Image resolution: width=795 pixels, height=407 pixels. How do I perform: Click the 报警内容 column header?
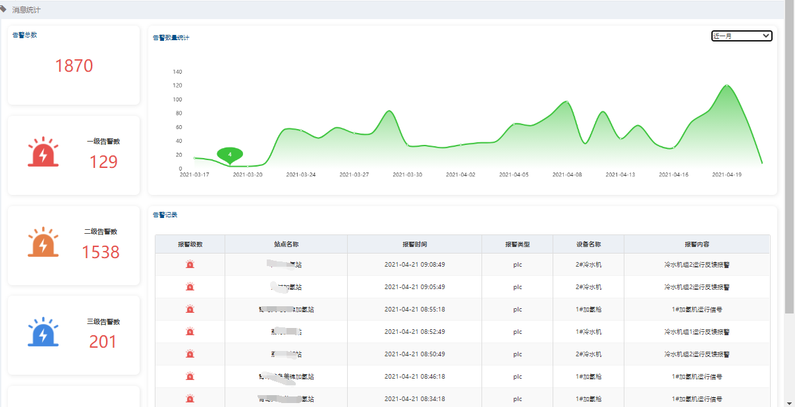(696, 244)
